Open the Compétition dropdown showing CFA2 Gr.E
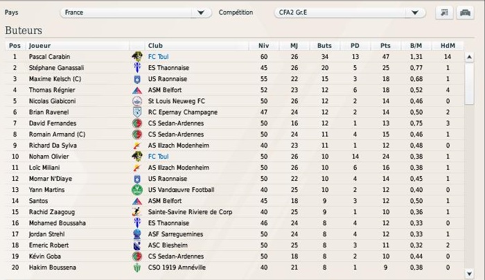485x280 pixels. (x=350, y=12)
